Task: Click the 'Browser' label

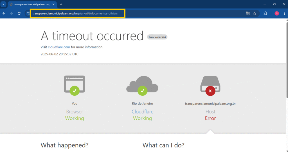Action: pyautogui.click(x=74, y=111)
